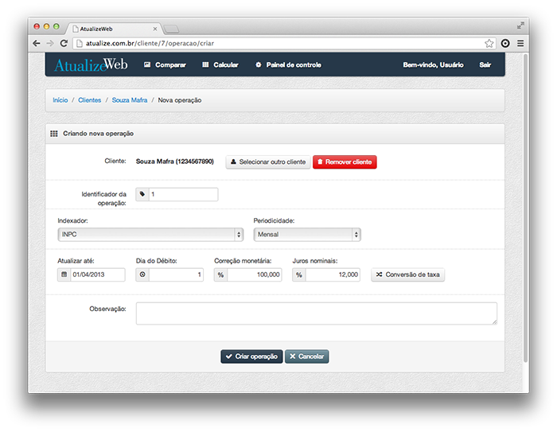
Task: Bookmark the page with the star icon
Action: coord(489,43)
